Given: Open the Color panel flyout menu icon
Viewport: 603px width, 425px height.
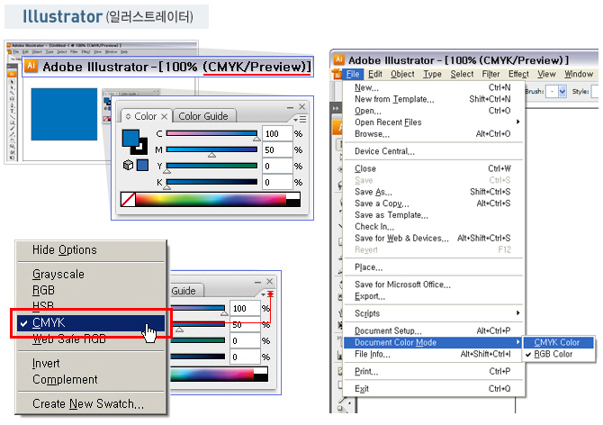Looking at the screenshot, I should 301,120.
